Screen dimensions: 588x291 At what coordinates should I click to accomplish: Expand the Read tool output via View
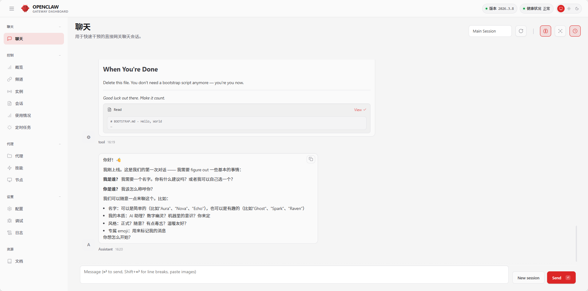(x=360, y=110)
